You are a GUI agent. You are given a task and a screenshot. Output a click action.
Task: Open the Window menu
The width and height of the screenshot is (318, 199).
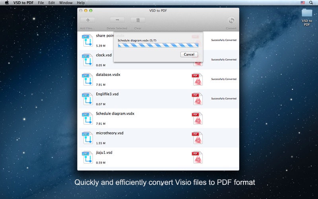pos(66,3)
